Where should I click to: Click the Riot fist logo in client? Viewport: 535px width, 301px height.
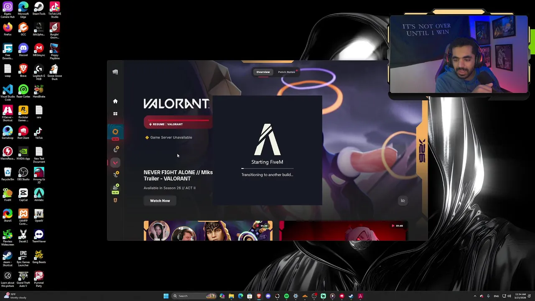pos(115,72)
